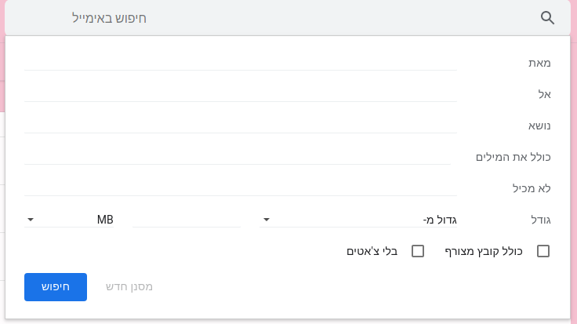Image resolution: width=577 pixels, height=324 pixels.
Task: Click the בלי צ'אטים label text
Action: point(372,252)
